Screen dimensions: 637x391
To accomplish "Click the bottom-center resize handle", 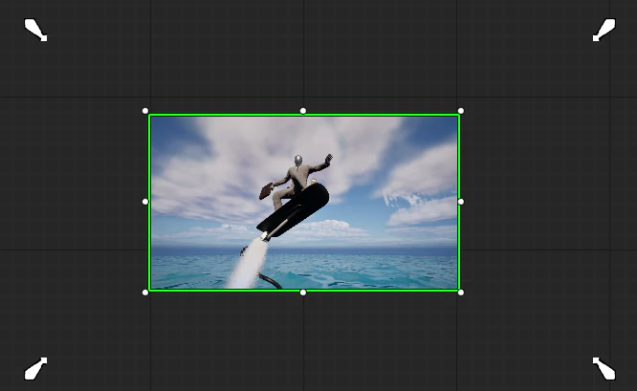I will pyautogui.click(x=303, y=293).
